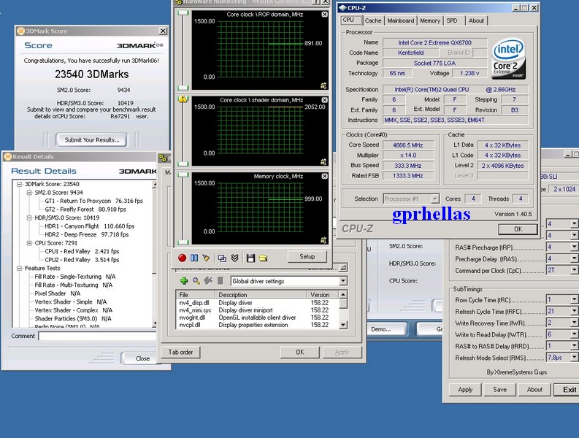
Task: Click the 3DMark Score window title icon
Action: [x=21, y=31]
